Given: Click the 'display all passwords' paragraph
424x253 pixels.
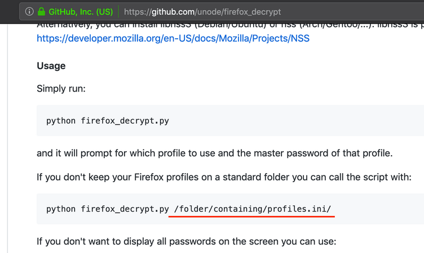Looking at the screenshot, I should tap(186, 241).
